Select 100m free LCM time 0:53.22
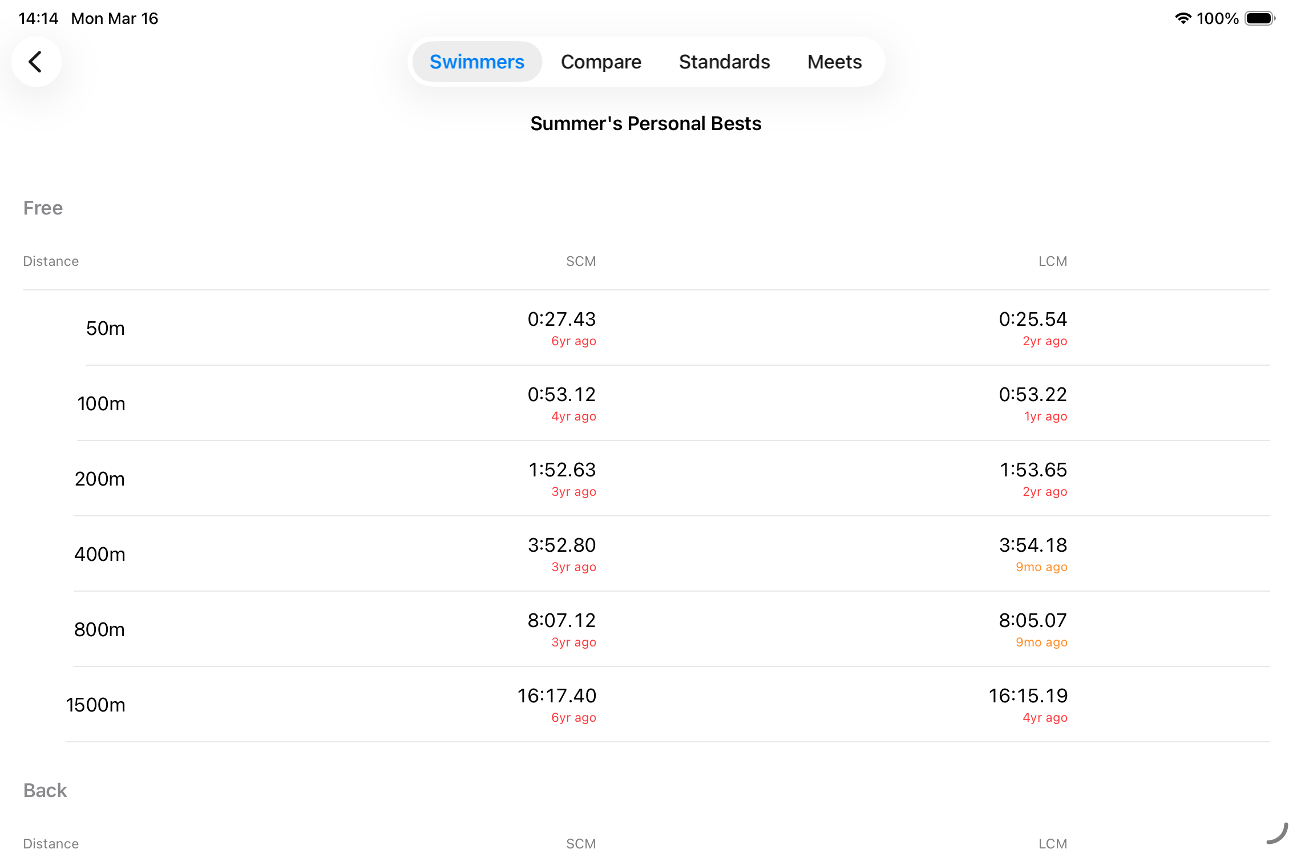This screenshot has width=1293, height=849. tap(1032, 395)
